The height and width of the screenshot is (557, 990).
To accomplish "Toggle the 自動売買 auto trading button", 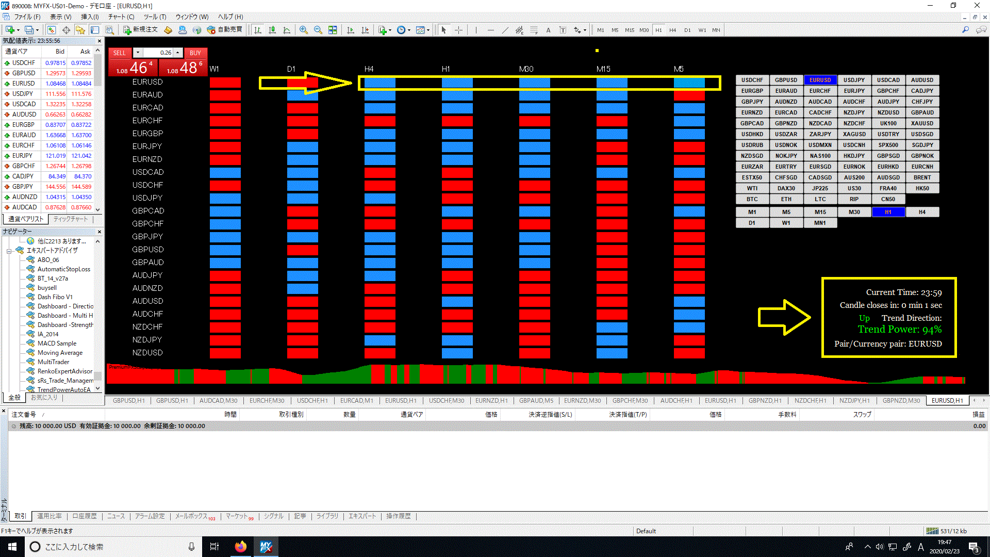I will [x=224, y=30].
